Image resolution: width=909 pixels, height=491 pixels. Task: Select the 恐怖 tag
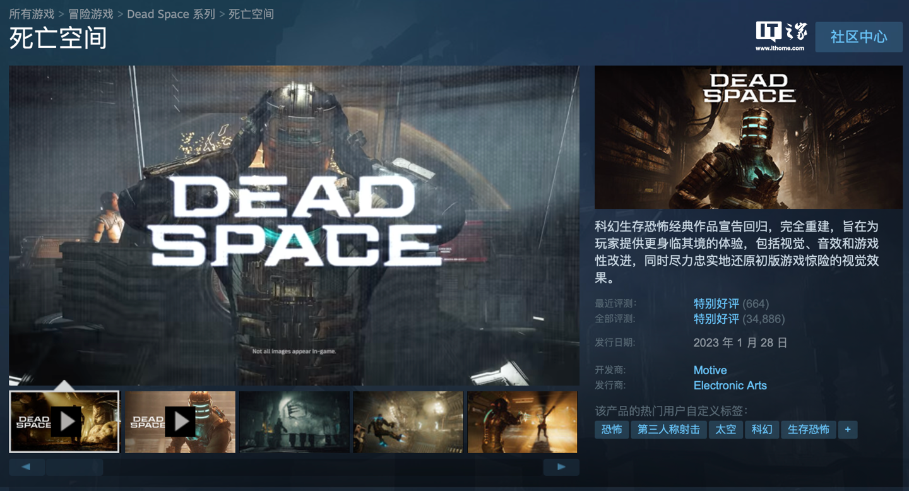pyautogui.click(x=612, y=430)
